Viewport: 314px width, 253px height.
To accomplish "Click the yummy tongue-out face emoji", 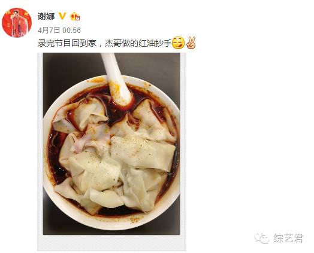I will click(178, 43).
